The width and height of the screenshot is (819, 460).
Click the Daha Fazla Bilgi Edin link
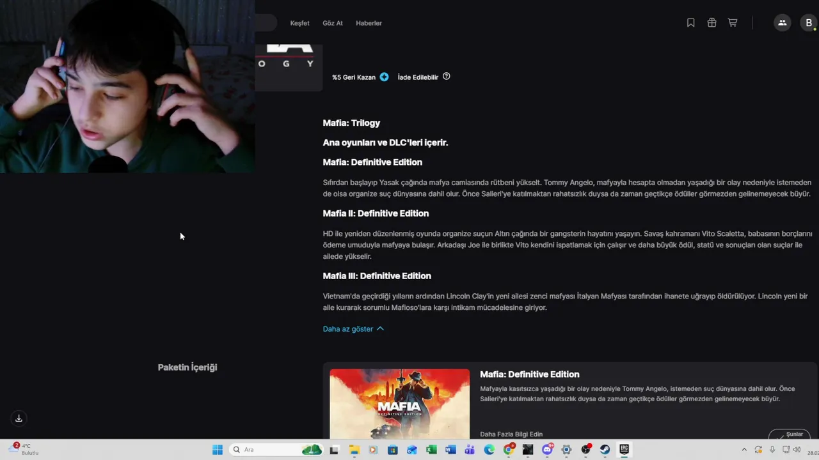[511, 434]
